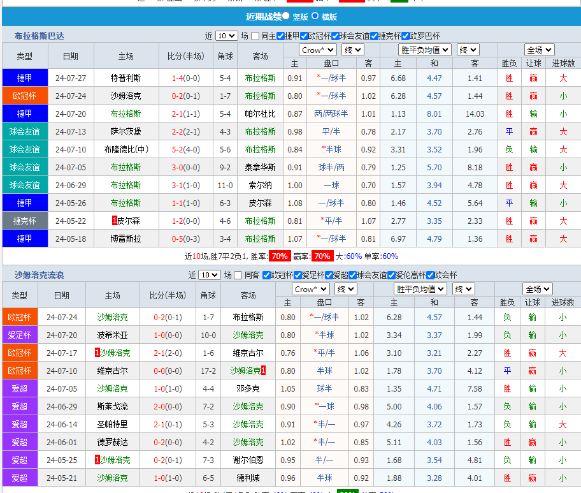Select the 竖版 layout radio button
This screenshot has width=581, height=493.
286,16
